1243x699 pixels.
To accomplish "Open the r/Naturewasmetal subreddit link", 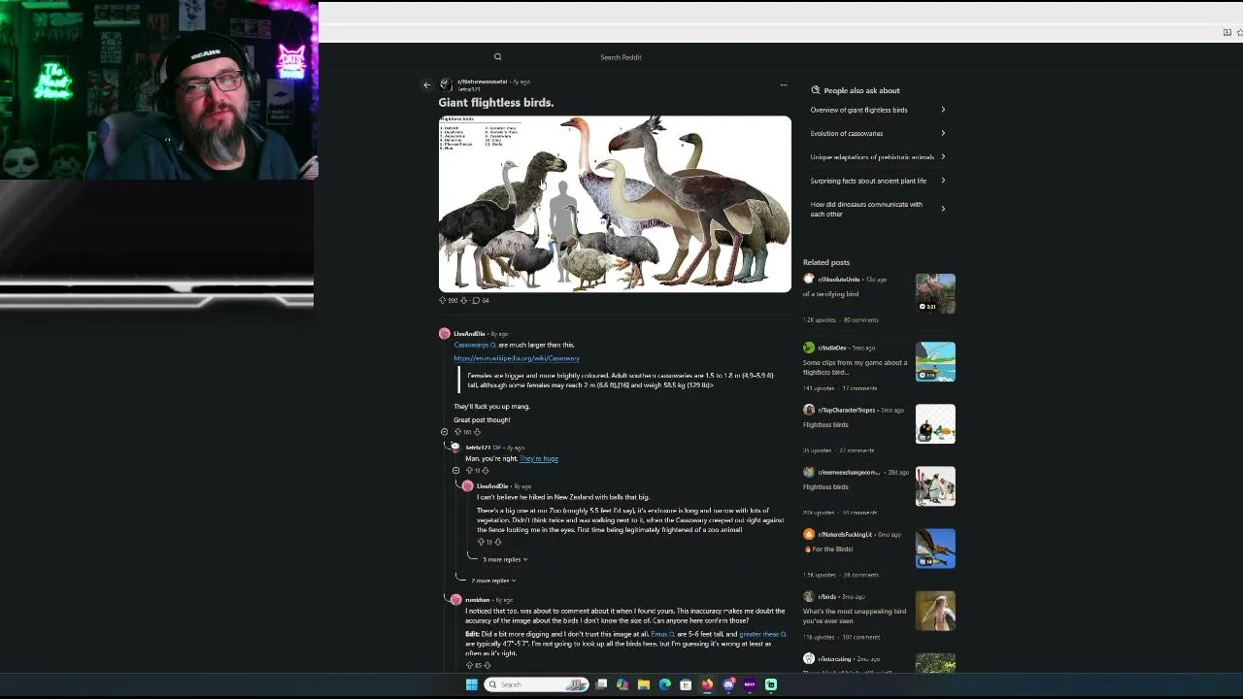I will 483,82.
